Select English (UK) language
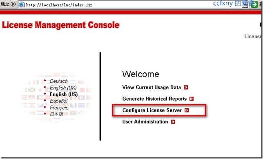The height and width of the screenshot is (159, 263). [x=63, y=87]
